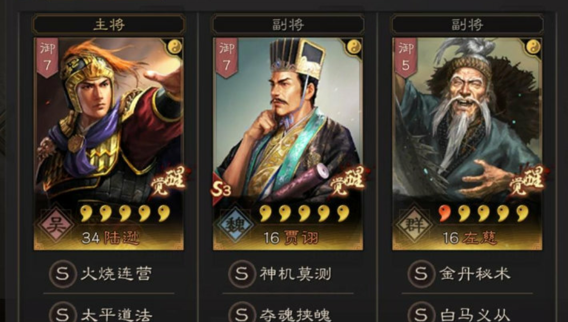Click the 觉醒 awakening stamp on 左慈
The image size is (568, 322).
pos(528,181)
